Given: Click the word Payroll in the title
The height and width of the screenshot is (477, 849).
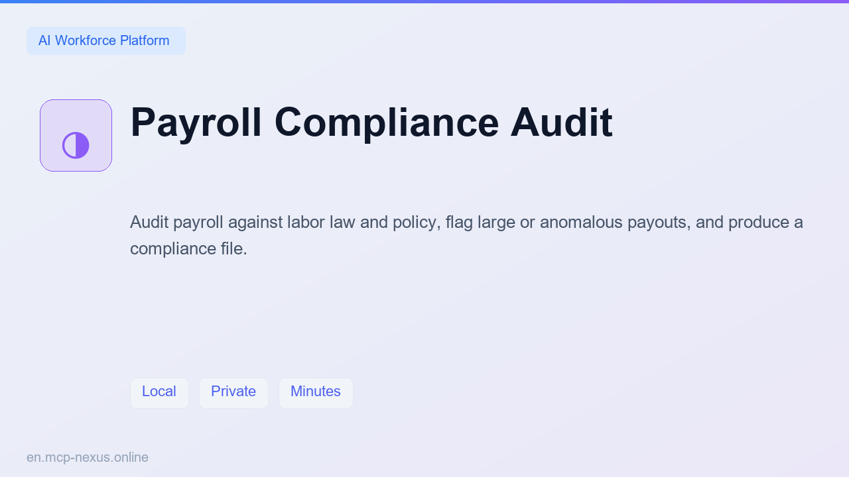Looking at the screenshot, I should [x=196, y=123].
